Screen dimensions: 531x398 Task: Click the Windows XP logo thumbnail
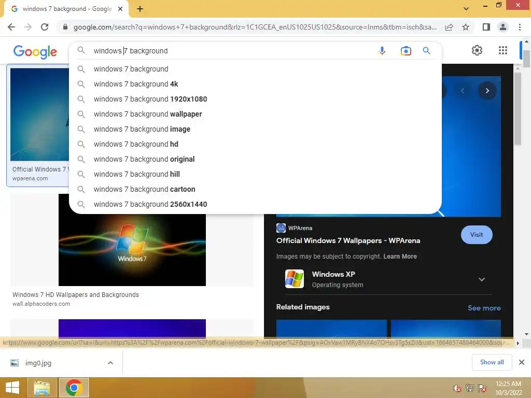tap(295, 279)
